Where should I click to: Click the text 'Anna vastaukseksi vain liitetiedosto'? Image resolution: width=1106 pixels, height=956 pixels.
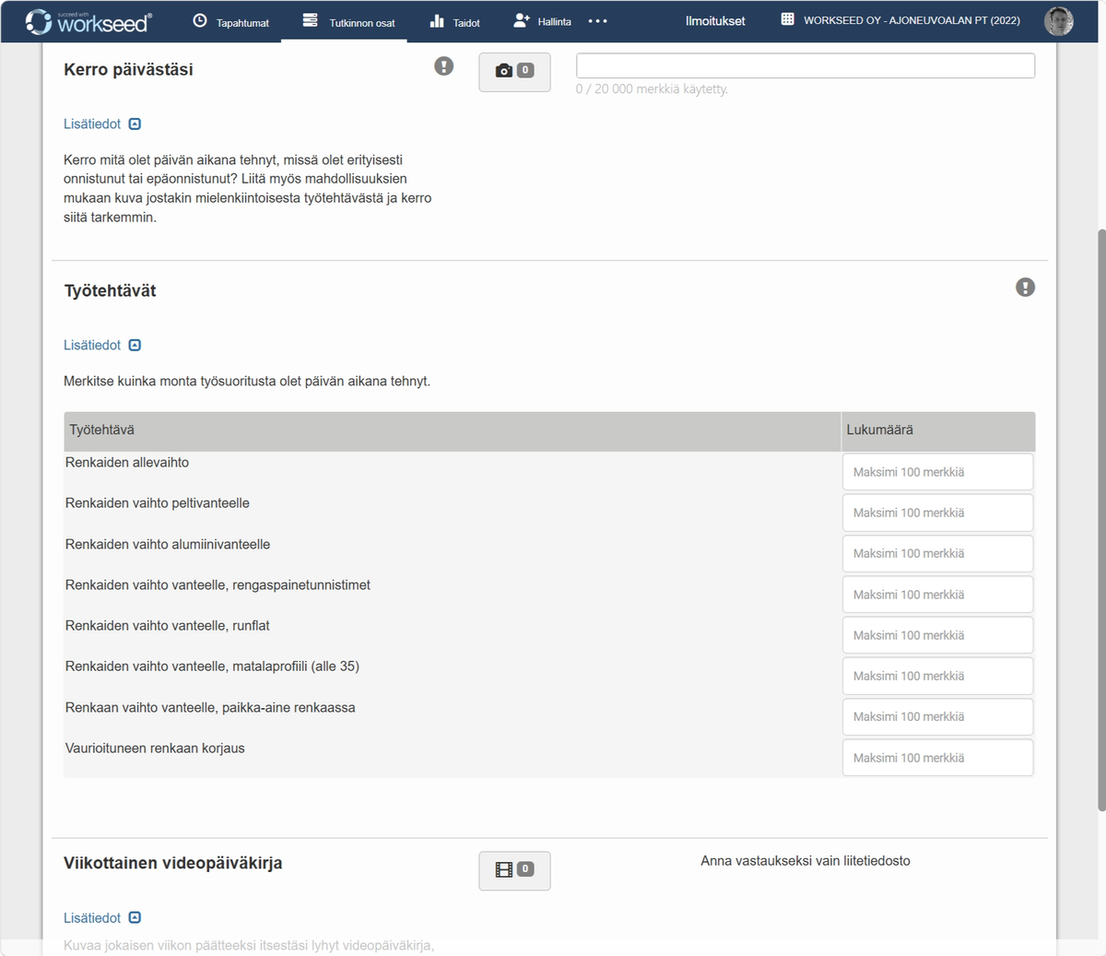806,861
